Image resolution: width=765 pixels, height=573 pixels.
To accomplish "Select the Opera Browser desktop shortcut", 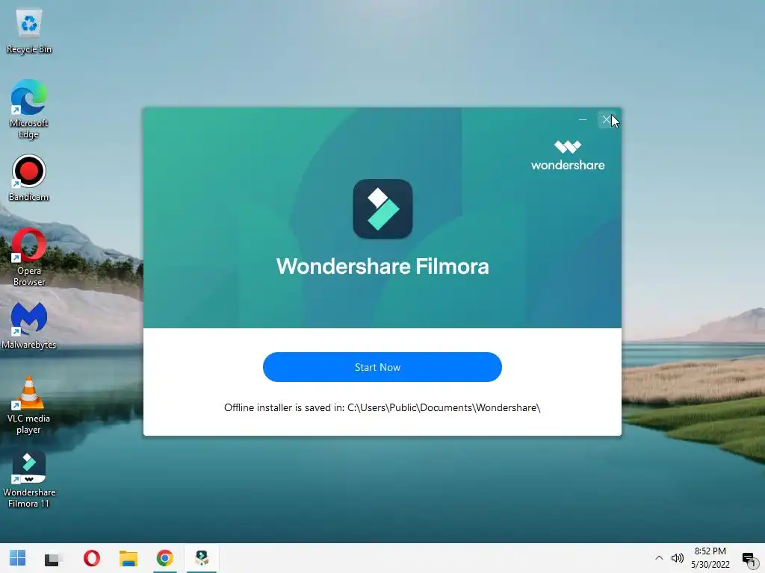I will [29, 257].
